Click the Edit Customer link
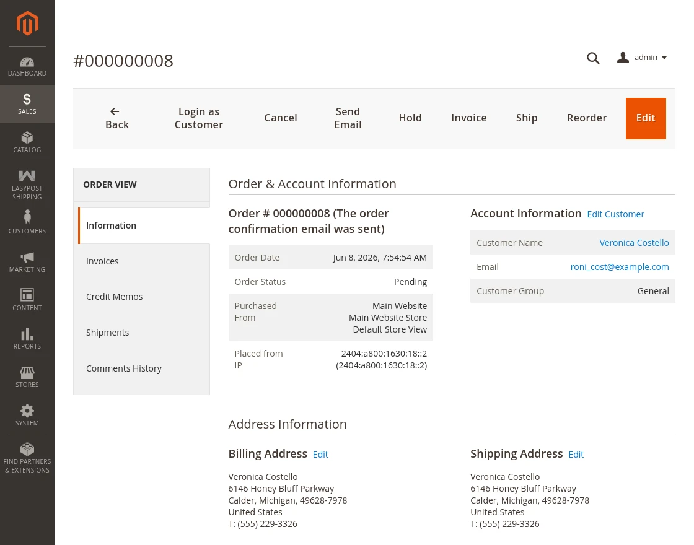Image resolution: width=694 pixels, height=545 pixels. click(x=616, y=214)
